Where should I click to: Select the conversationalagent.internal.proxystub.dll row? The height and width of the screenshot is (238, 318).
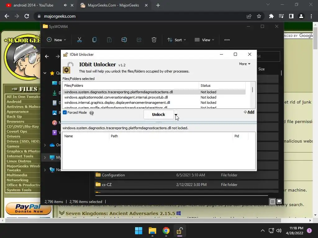(154, 97)
